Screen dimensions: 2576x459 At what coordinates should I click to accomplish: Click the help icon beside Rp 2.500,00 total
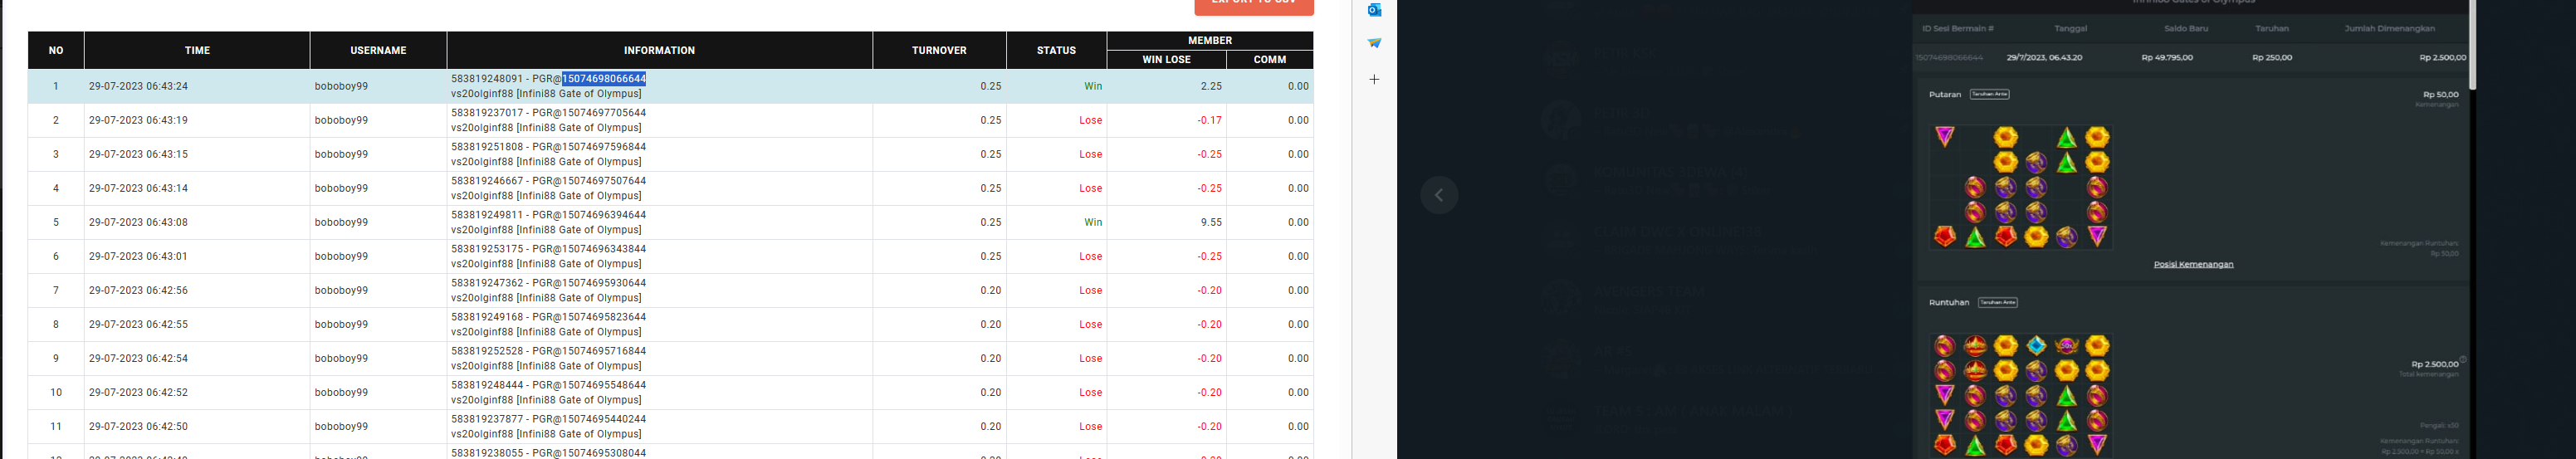2463,359
